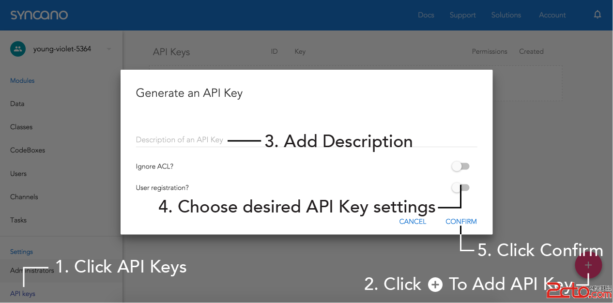Select Data in the sidebar

[17, 104]
